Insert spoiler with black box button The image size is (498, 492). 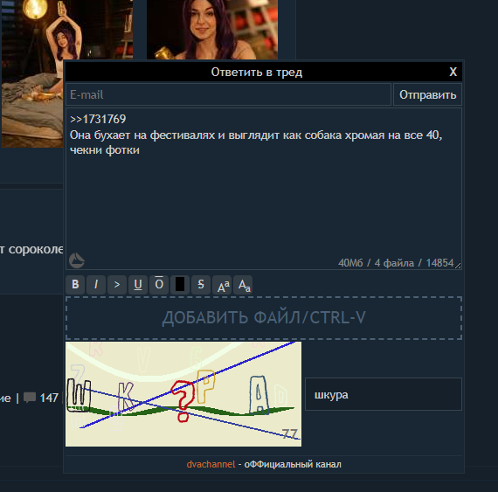coord(180,285)
